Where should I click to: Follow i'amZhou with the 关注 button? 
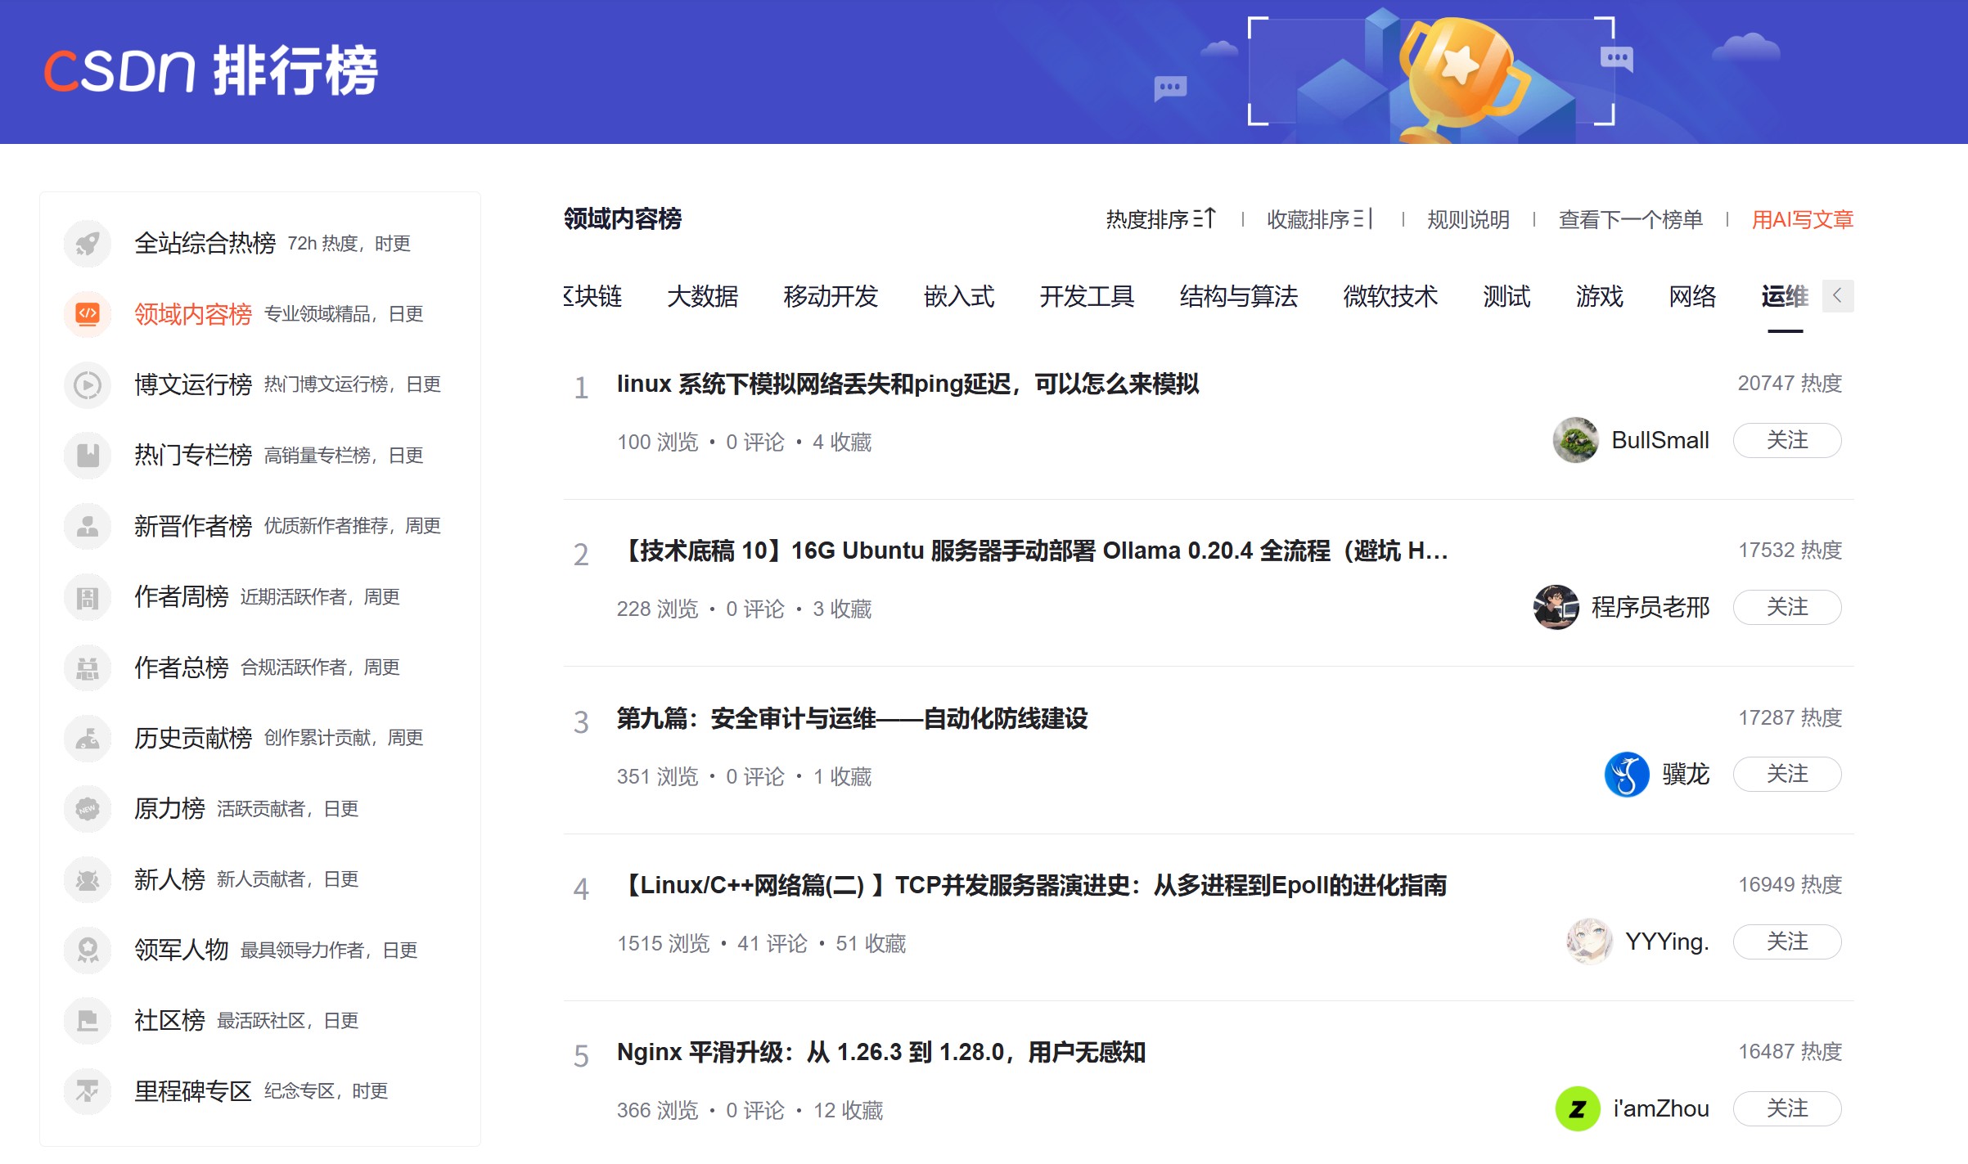coord(1787,1108)
